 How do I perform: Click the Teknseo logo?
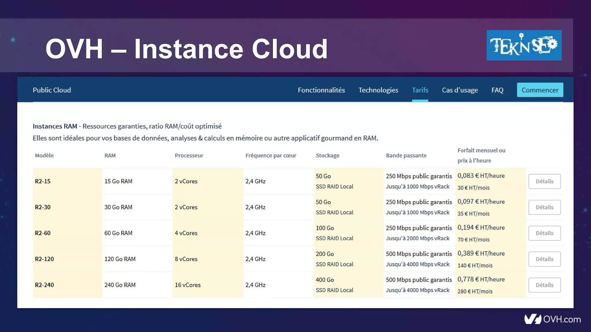524,45
